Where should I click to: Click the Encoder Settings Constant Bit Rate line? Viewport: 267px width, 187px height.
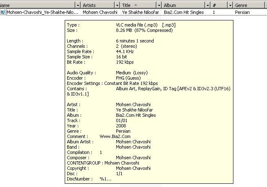click(x=112, y=83)
